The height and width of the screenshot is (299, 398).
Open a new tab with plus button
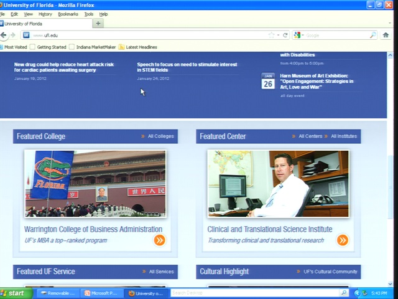(98, 24)
